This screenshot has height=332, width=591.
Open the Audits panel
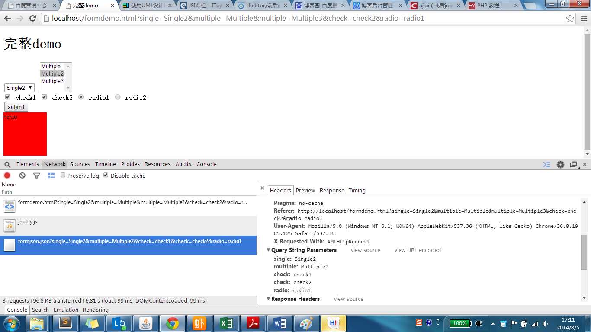183,164
